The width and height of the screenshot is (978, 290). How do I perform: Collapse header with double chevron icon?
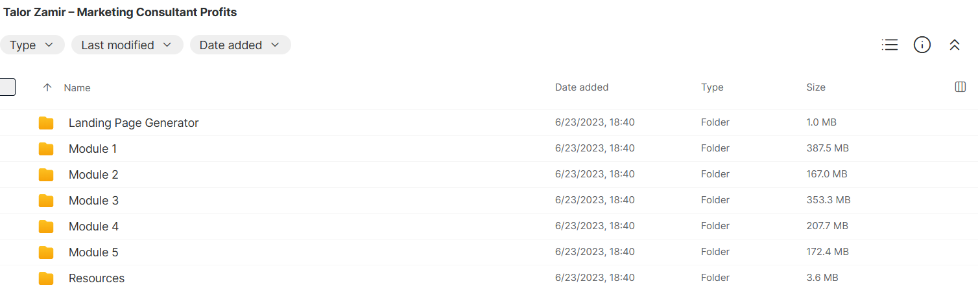(954, 45)
